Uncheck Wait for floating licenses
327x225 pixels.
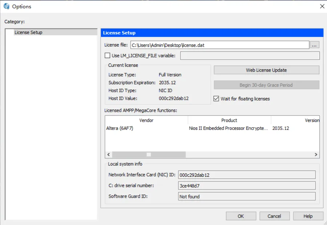point(216,99)
